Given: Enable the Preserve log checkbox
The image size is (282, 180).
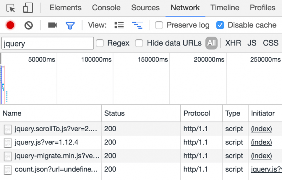Looking at the screenshot, I should [x=159, y=25].
